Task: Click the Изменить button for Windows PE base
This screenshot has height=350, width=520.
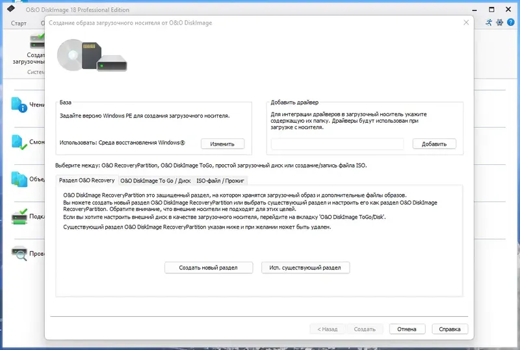Action: [222, 144]
